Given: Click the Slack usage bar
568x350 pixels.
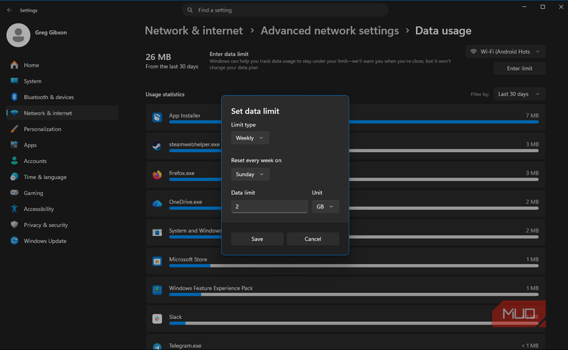Looking at the screenshot, I should [354, 323].
